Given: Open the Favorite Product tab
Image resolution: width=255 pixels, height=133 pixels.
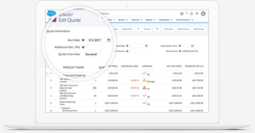Looking at the screenshot, I should click(x=183, y=20).
